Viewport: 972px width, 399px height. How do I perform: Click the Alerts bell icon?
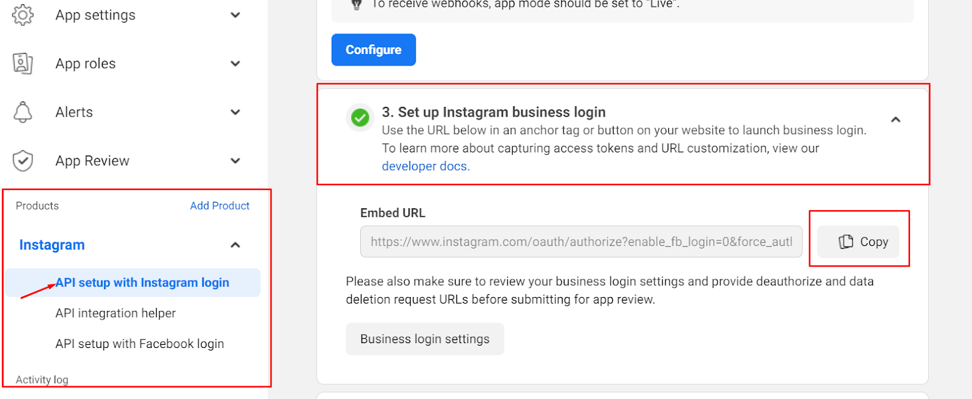pyautogui.click(x=22, y=112)
